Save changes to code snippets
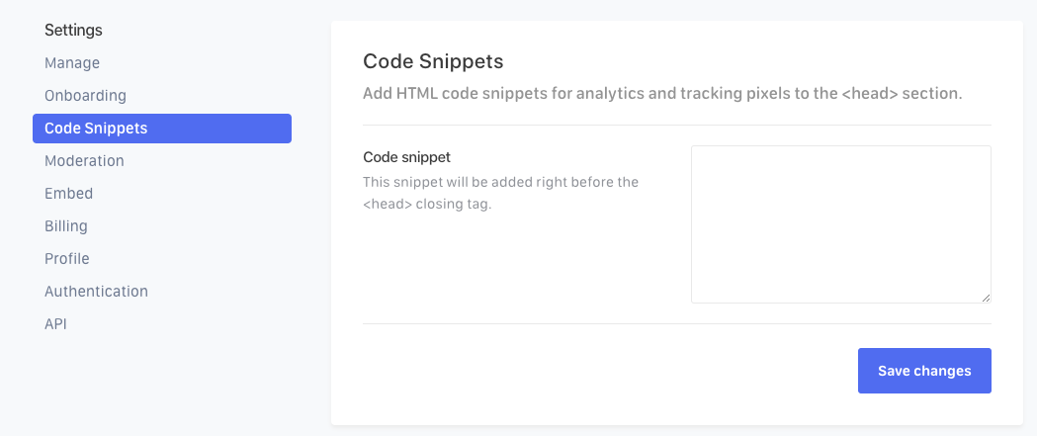The image size is (1037, 436). coord(924,371)
